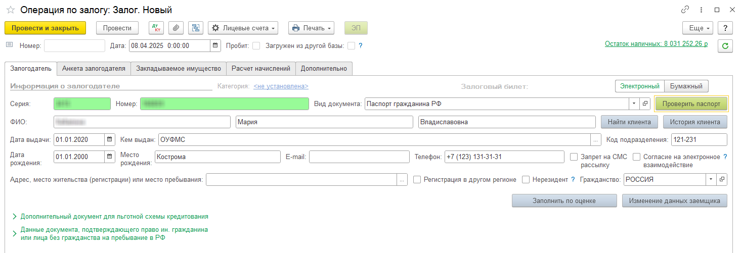
Task: Switch to Залогодатель tab
Action: (31, 68)
